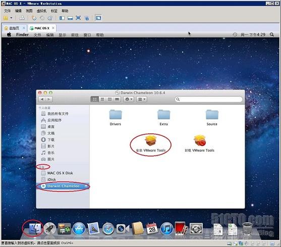The image size is (281, 247).
Task: Select 文稿 in Finder sidebar
Action: [x=63, y=133]
